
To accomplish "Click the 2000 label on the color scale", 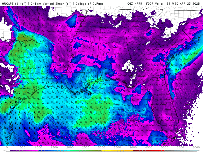I will pyautogui.click(x=70, y=147).
